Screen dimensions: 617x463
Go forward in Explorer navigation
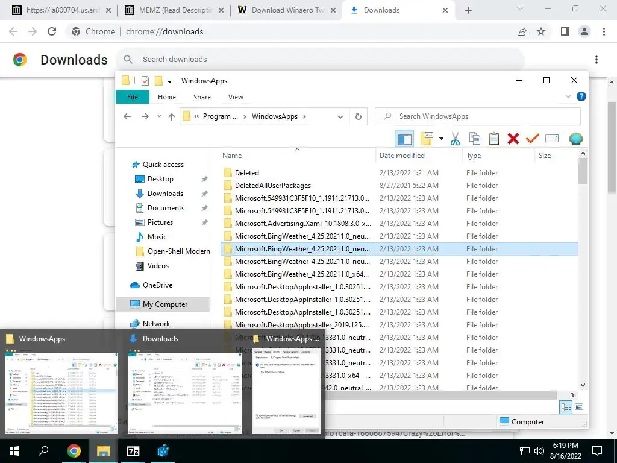coord(145,116)
